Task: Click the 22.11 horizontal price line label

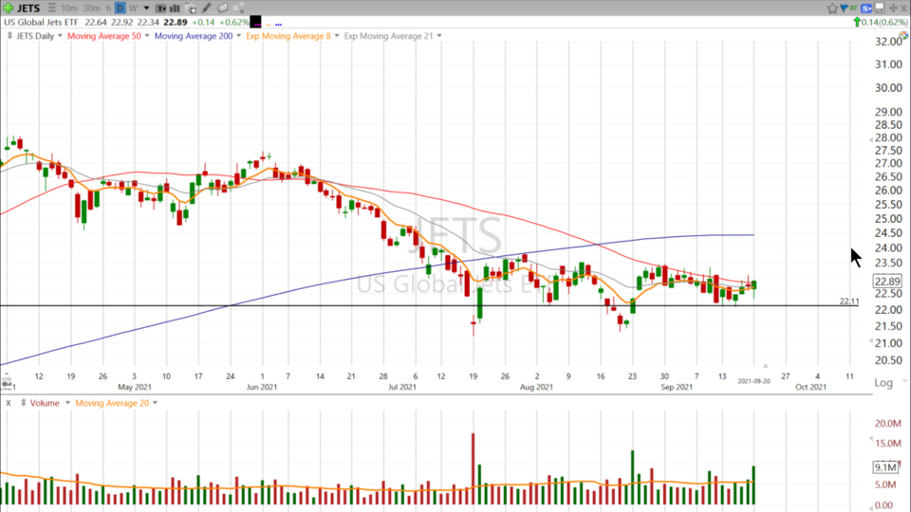Action: coord(849,302)
